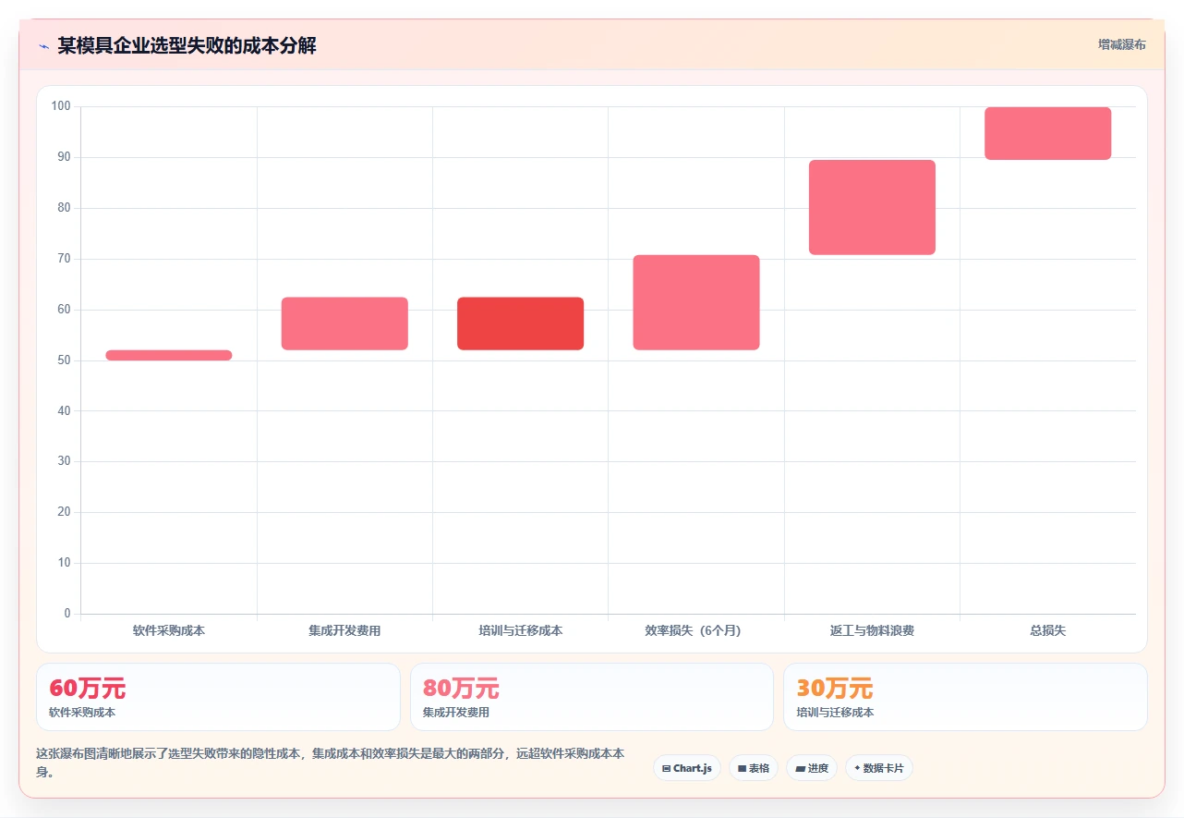Click the y-axis value 70

pos(64,259)
